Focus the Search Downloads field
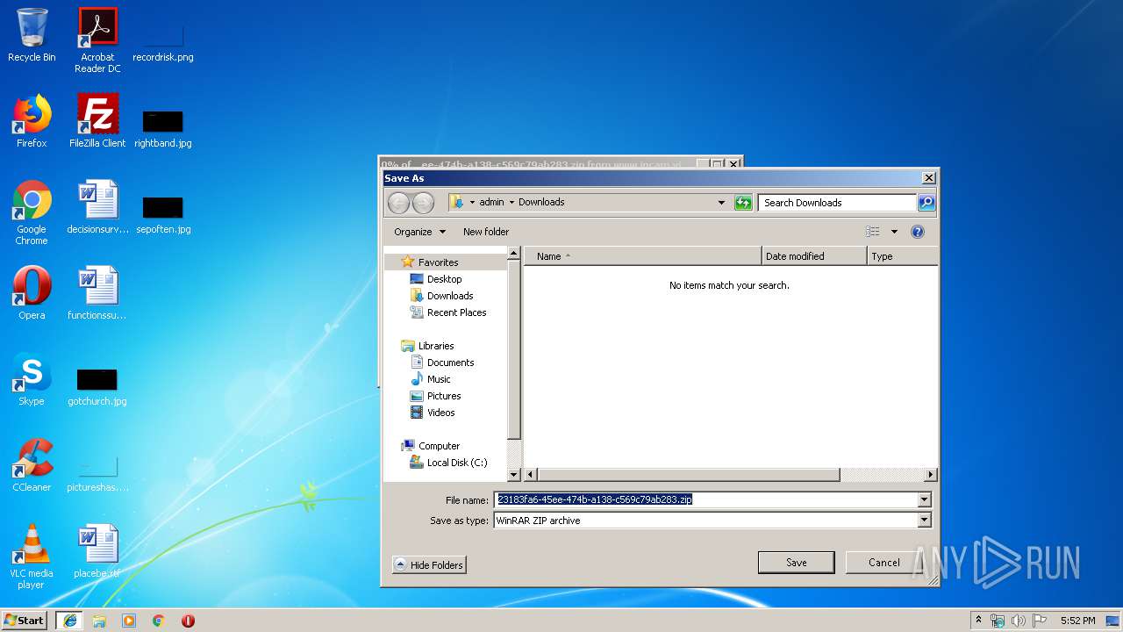Screen dimensions: 1123x632 [838, 203]
